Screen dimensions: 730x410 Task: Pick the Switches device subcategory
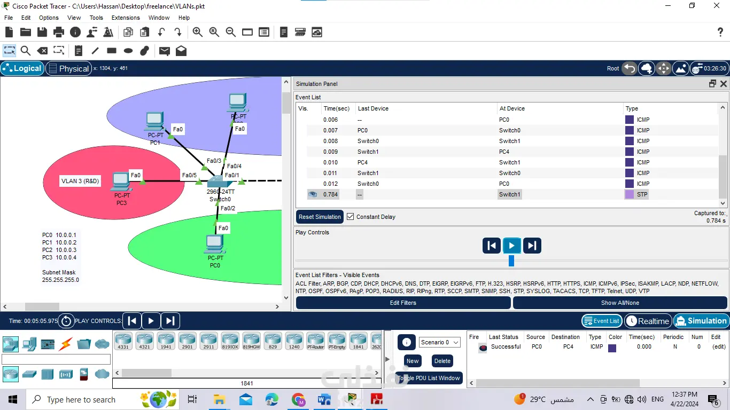29,374
